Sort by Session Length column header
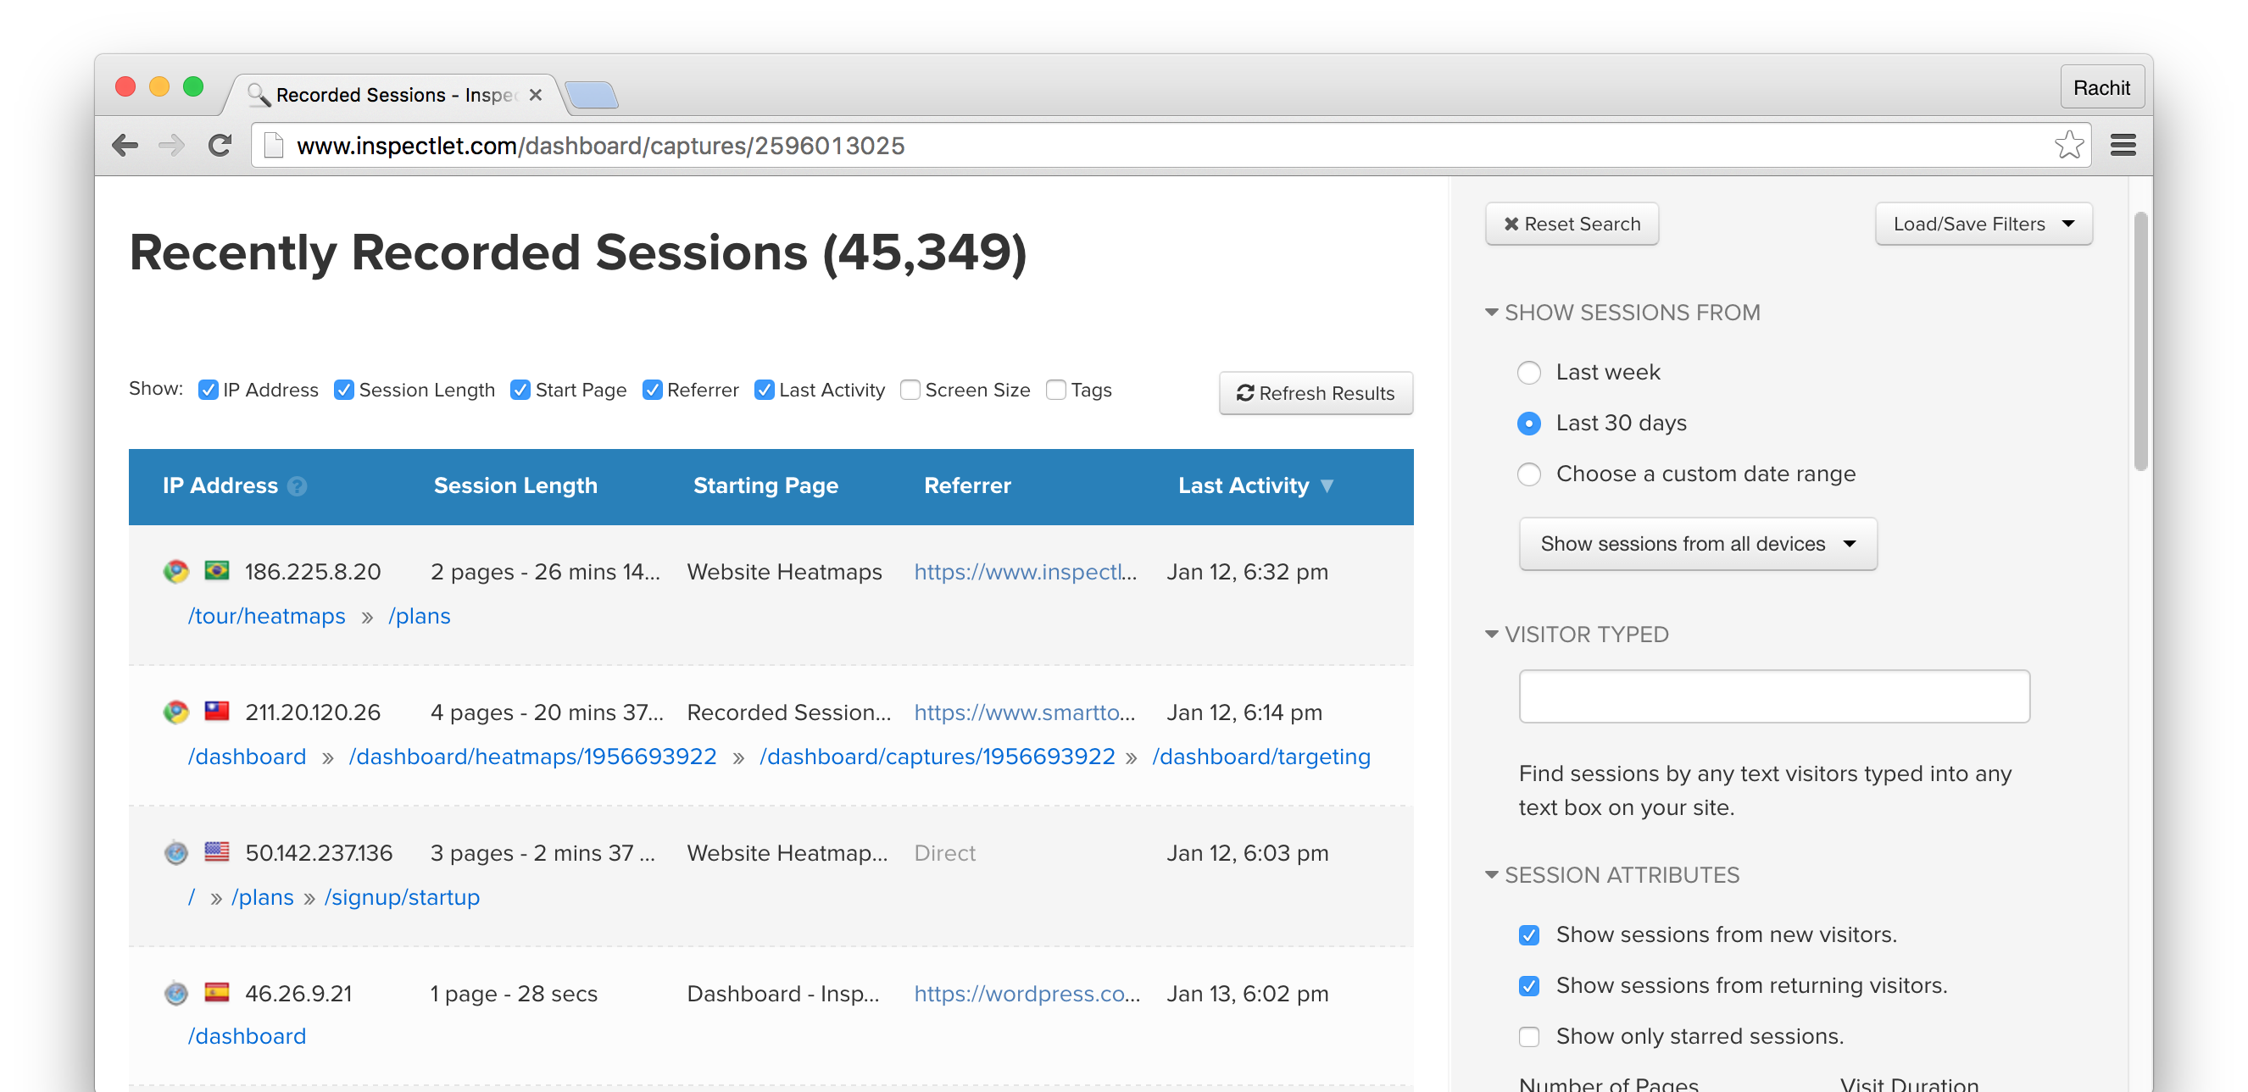 tap(515, 485)
